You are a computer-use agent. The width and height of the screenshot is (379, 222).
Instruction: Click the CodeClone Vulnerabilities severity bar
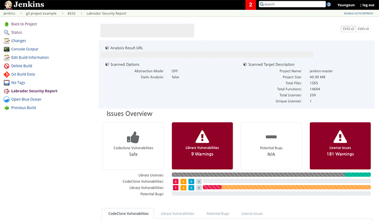pos(287,181)
